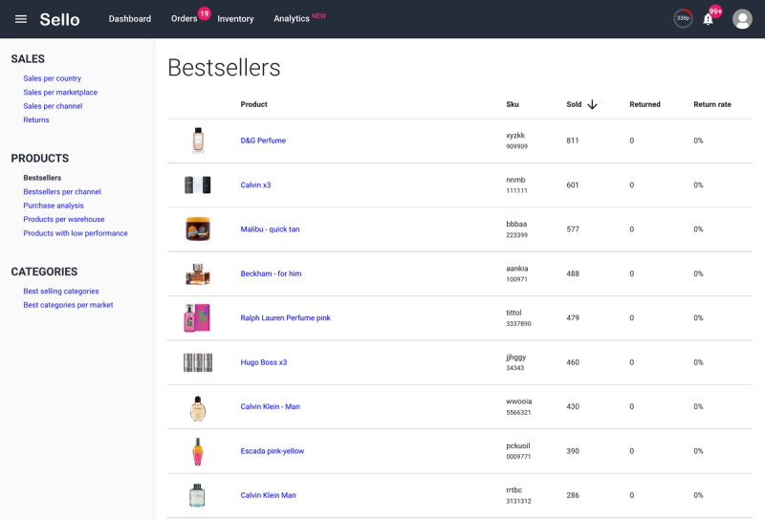765x521 pixels.
Task: Sort by Sold descending arrow
Action: (592, 104)
